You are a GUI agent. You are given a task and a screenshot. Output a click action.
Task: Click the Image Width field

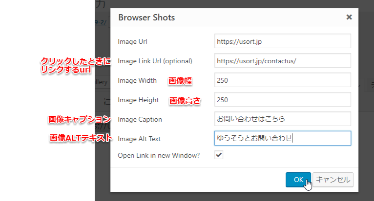coord(282,80)
